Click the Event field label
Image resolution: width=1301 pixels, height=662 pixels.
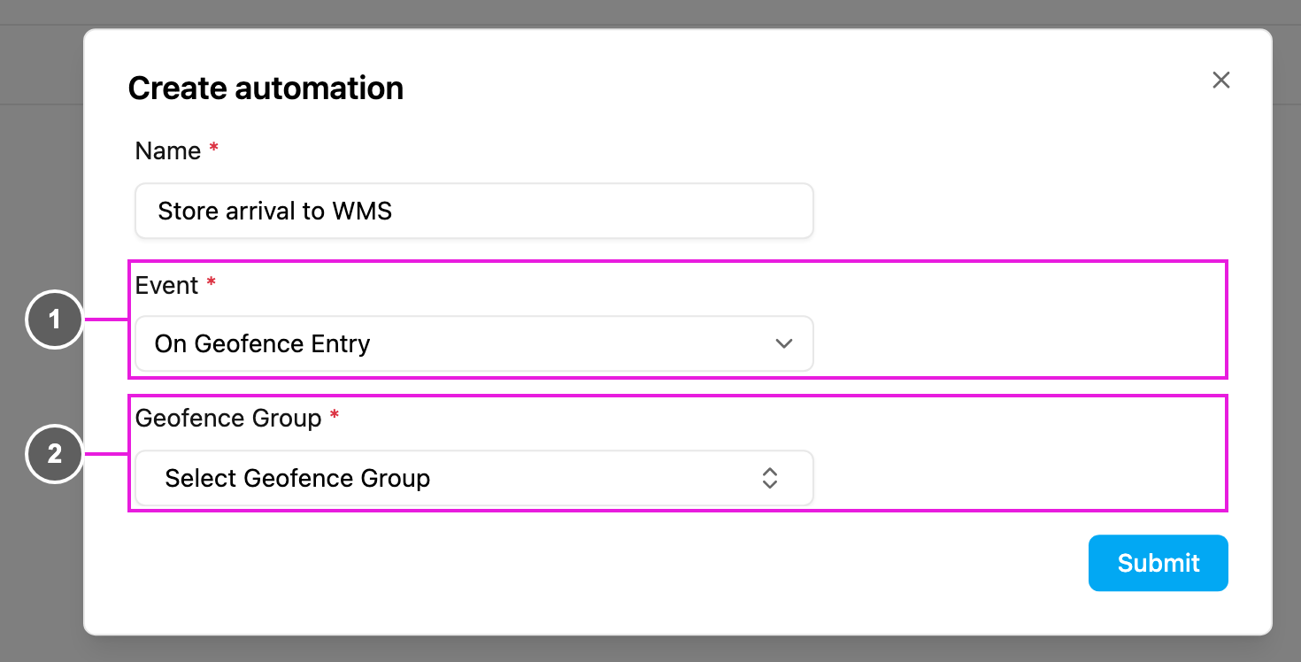pos(166,285)
